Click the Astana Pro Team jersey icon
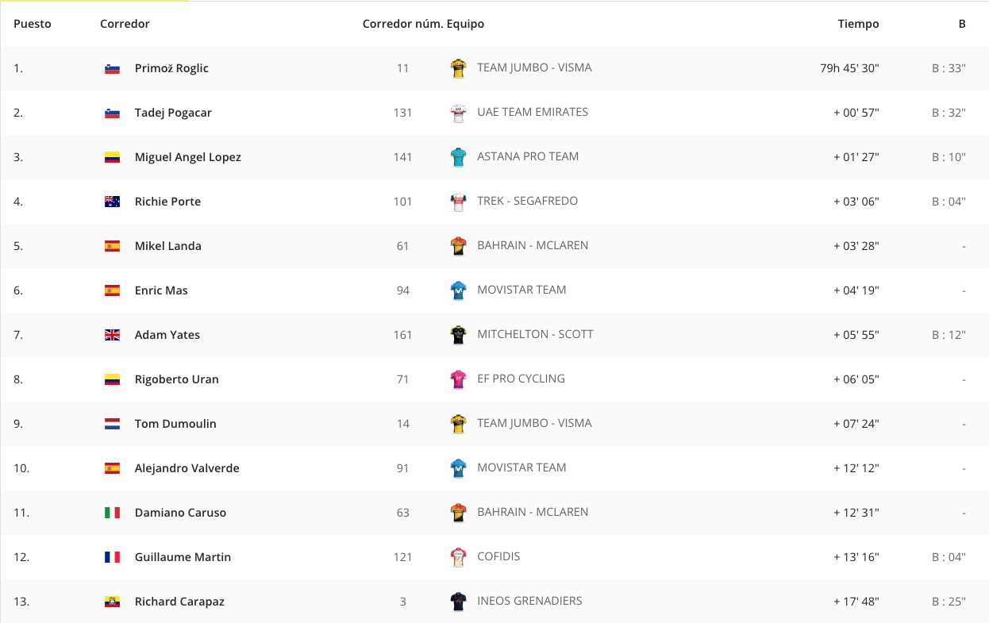This screenshot has width=989, height=623. (458, 157)
